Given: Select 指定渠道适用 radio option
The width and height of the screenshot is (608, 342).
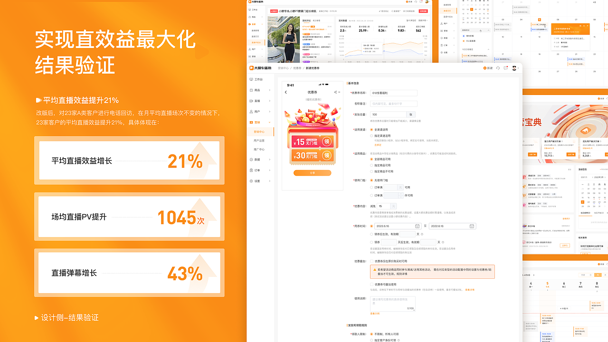Looking at the screenshot, I should tap(371, 136).
